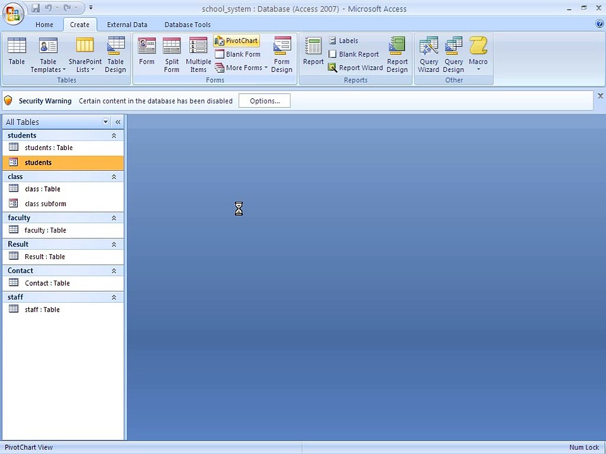The height and width of the screenshot is (454, 606).
Task: Collapse the class group
Action: tap(114, 177)
